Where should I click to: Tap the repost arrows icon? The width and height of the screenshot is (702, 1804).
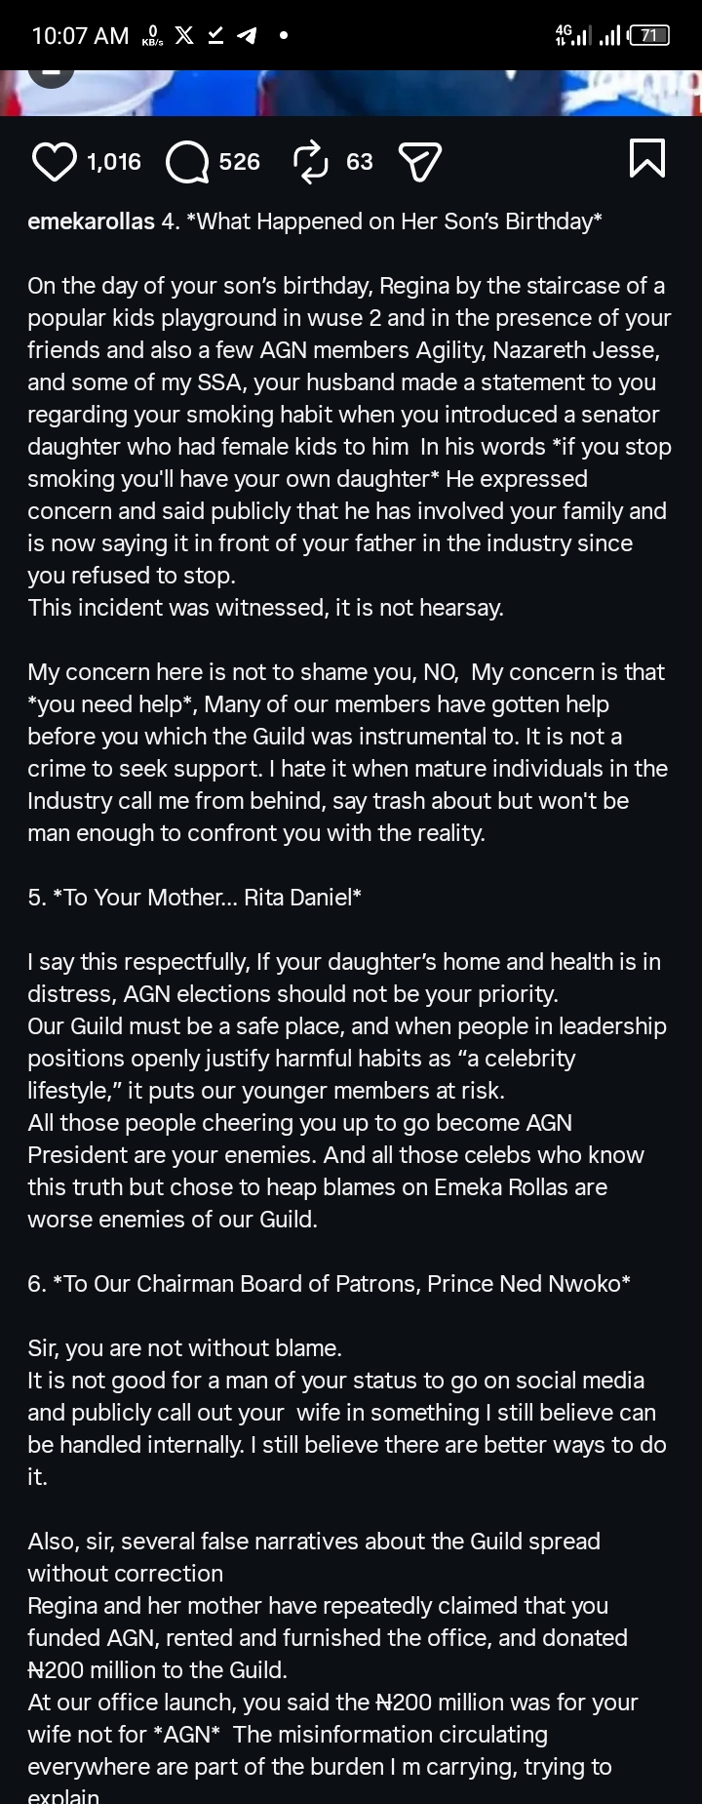point(311,162)
